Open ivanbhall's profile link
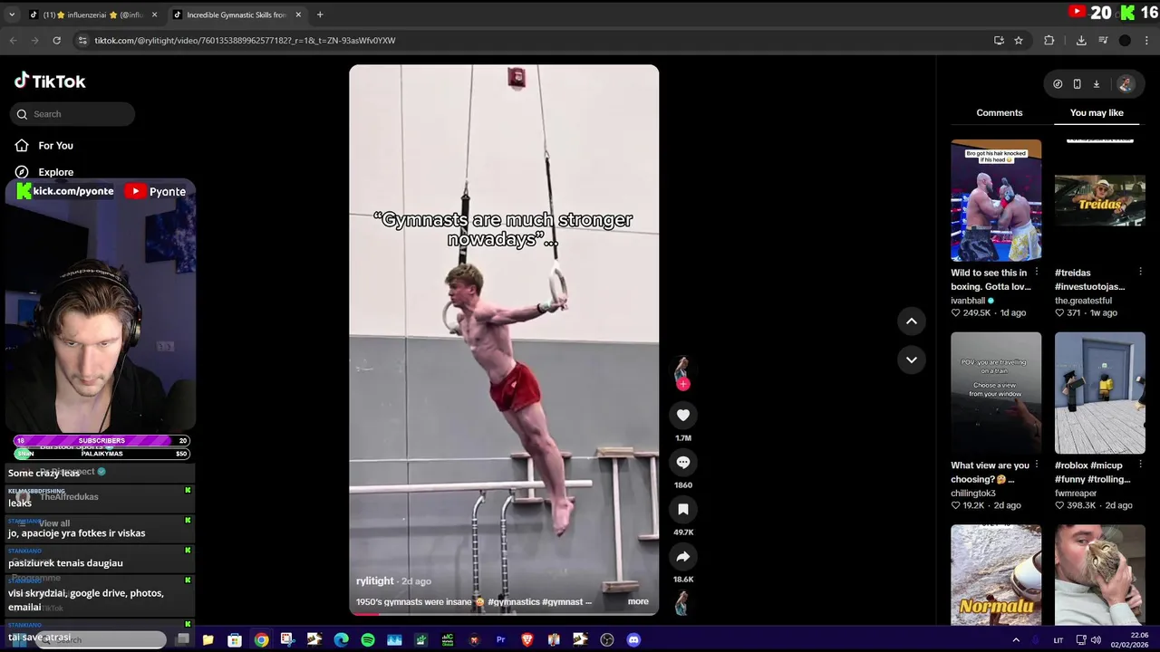This screenshot has width=1160, height=652. coord(968,301)
